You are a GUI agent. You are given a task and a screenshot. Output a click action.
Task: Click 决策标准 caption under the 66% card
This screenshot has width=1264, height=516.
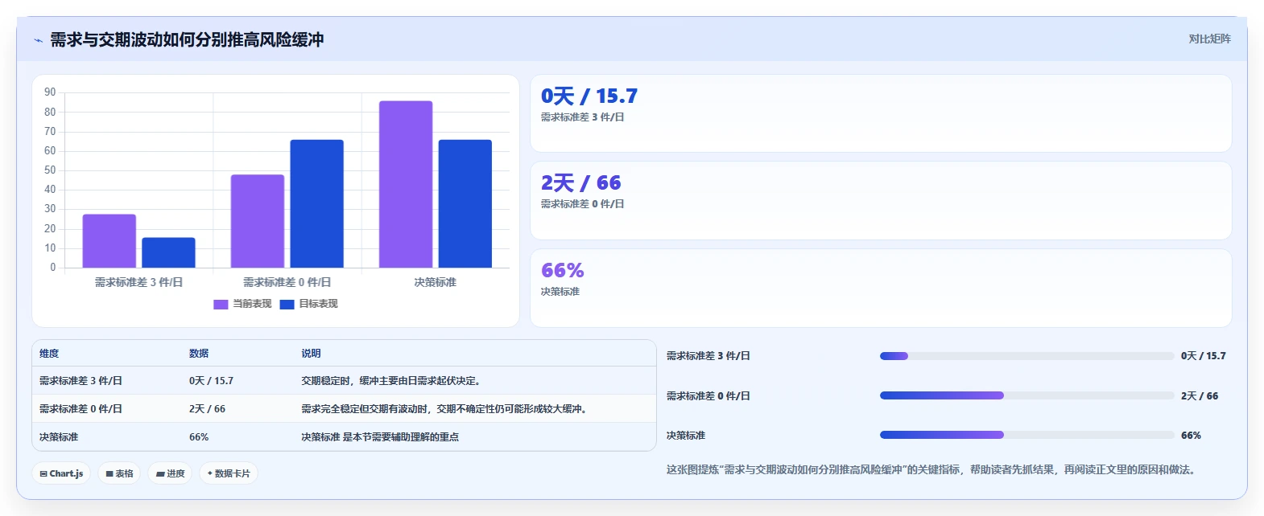(560, 292)
